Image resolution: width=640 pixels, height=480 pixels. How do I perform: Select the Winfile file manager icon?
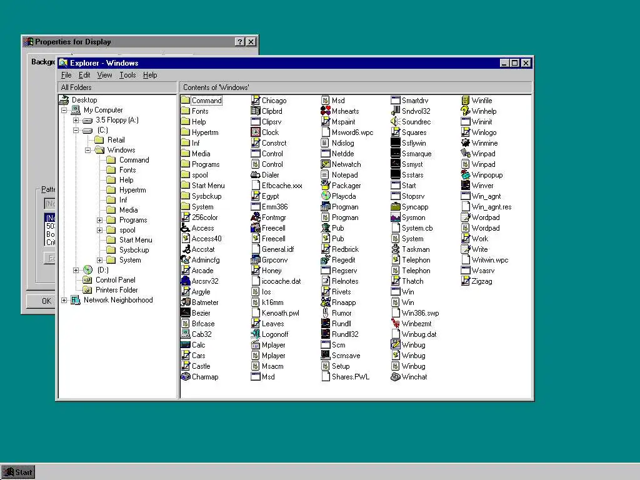click(465, 101)
